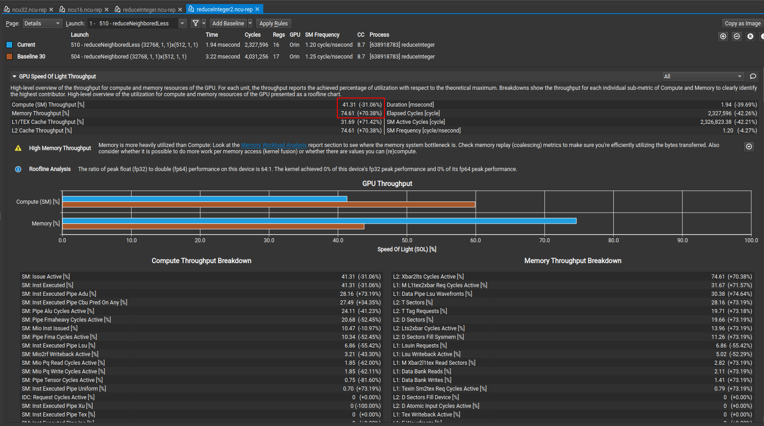Click the zoom in plus icon
The image size is (764, 426).
click(x=723, y=36)
